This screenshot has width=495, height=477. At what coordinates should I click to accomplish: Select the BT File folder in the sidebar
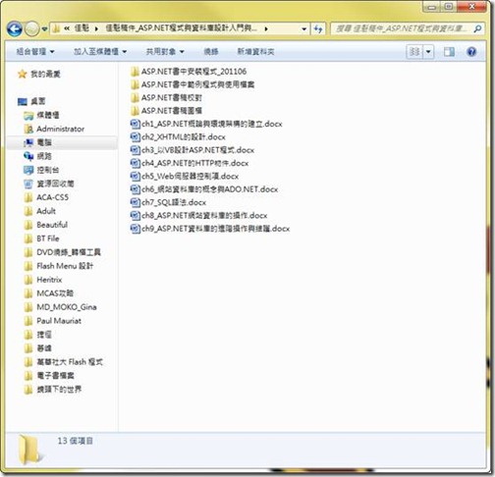tap(42, 238)
